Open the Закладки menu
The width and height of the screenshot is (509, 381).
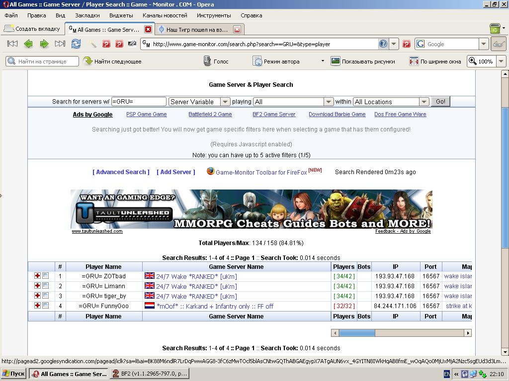[x=87, y=15]
